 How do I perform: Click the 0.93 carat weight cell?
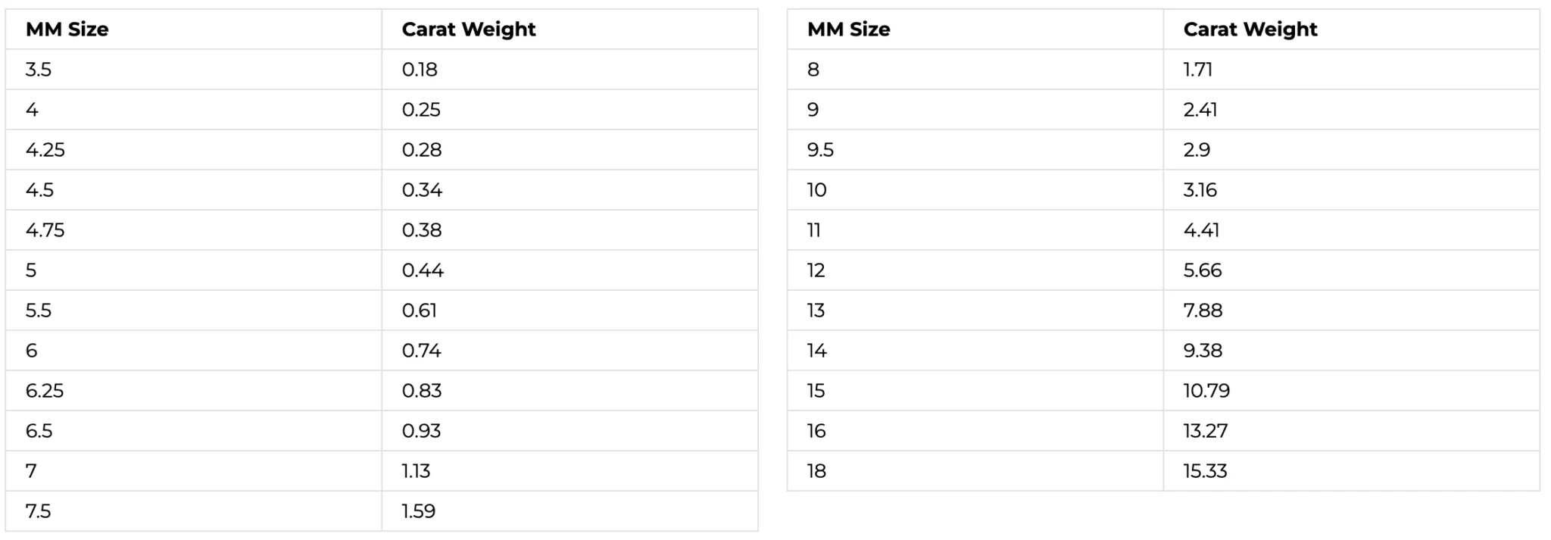pos(421,431)
